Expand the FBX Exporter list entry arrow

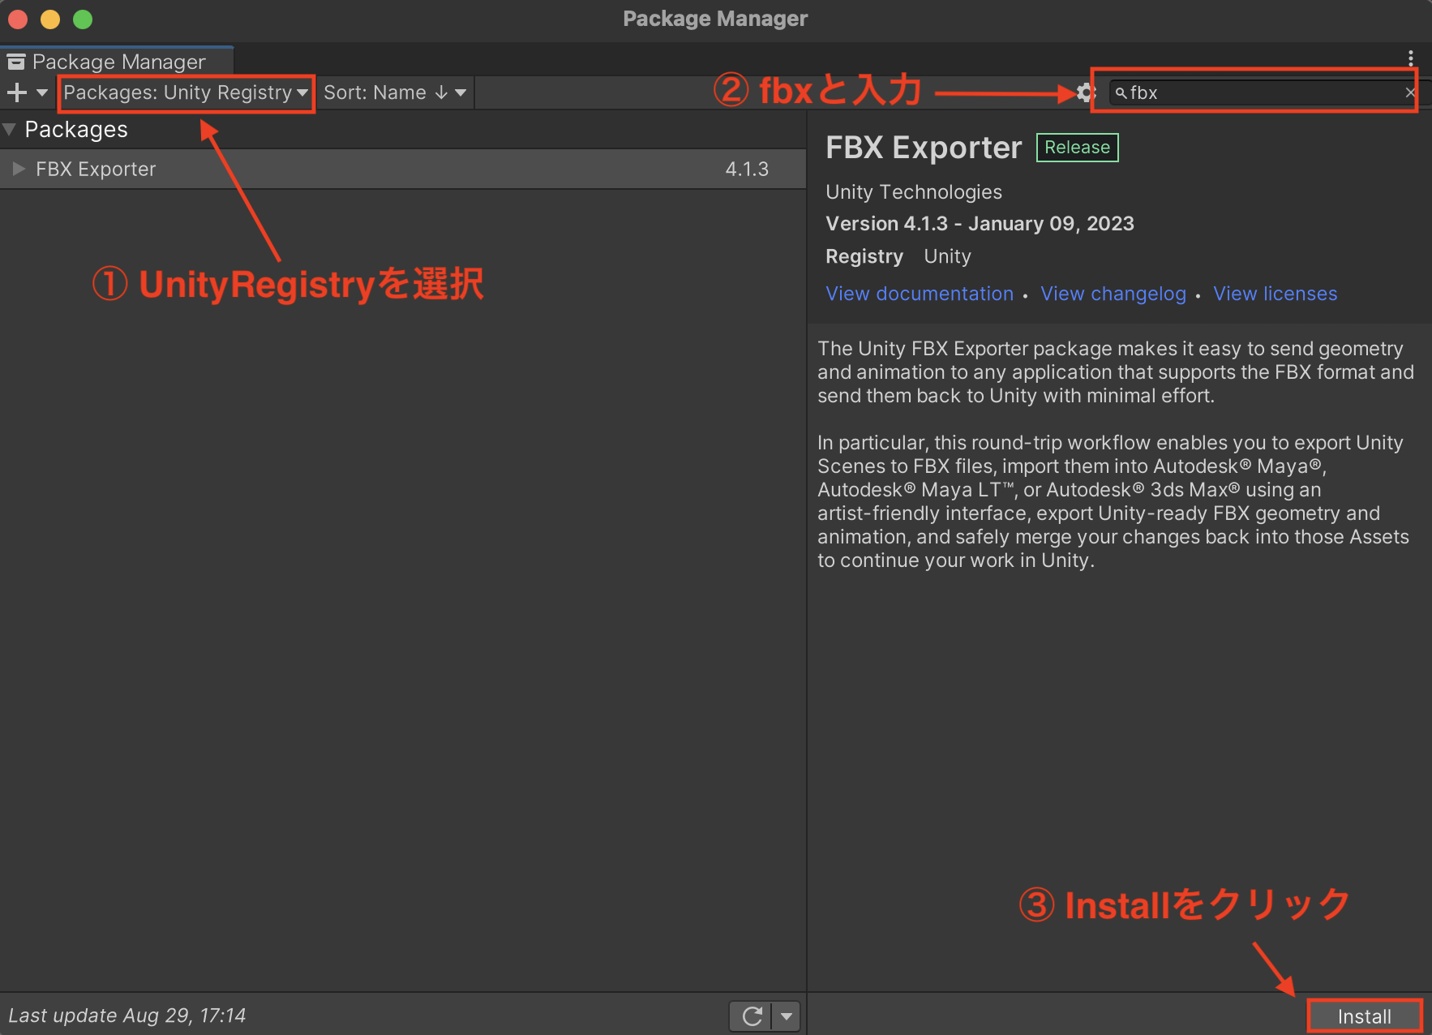click(18, 169)
